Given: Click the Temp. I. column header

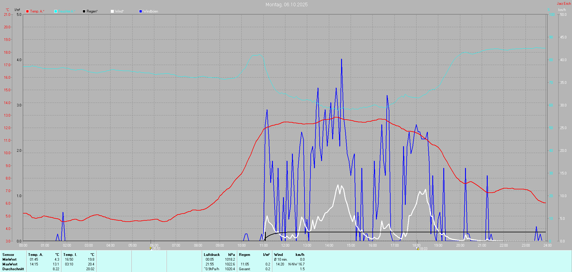Looking at the screenshot, I should [70, 255].
